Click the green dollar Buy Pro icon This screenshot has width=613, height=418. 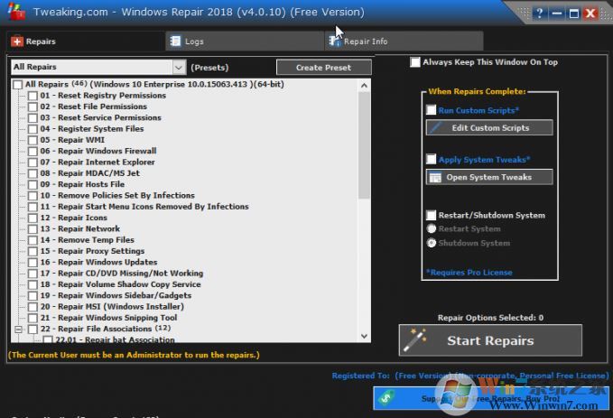[x=386, y=397]
